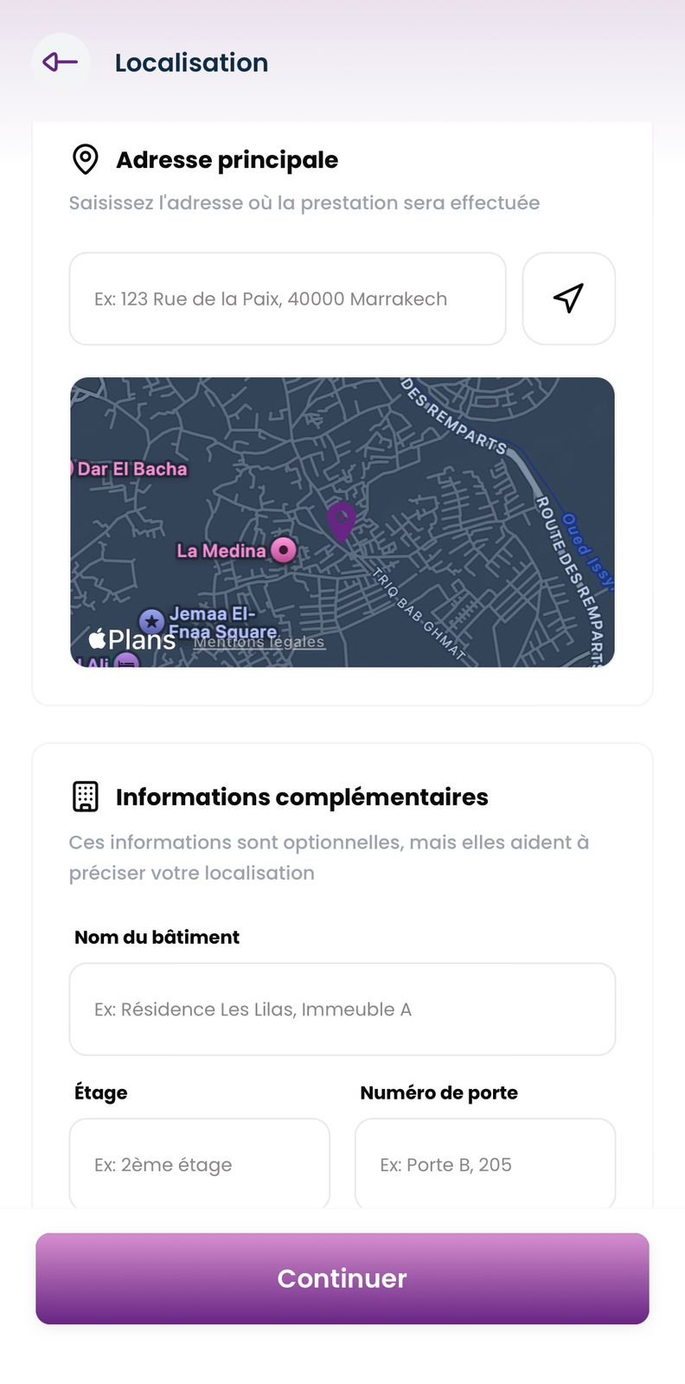685x1384 pixels.
Task: Click the Nom du bâtiment input field
Action: click(x=342, y=1009)
